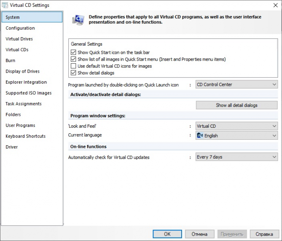Viewport: 282px width, 241px height.
Task: Disable Show detail dialogs checkbox
Action: 73,73
